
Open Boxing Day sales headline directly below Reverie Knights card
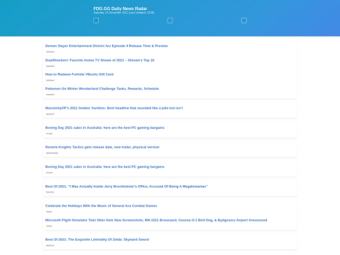(105, 167)
